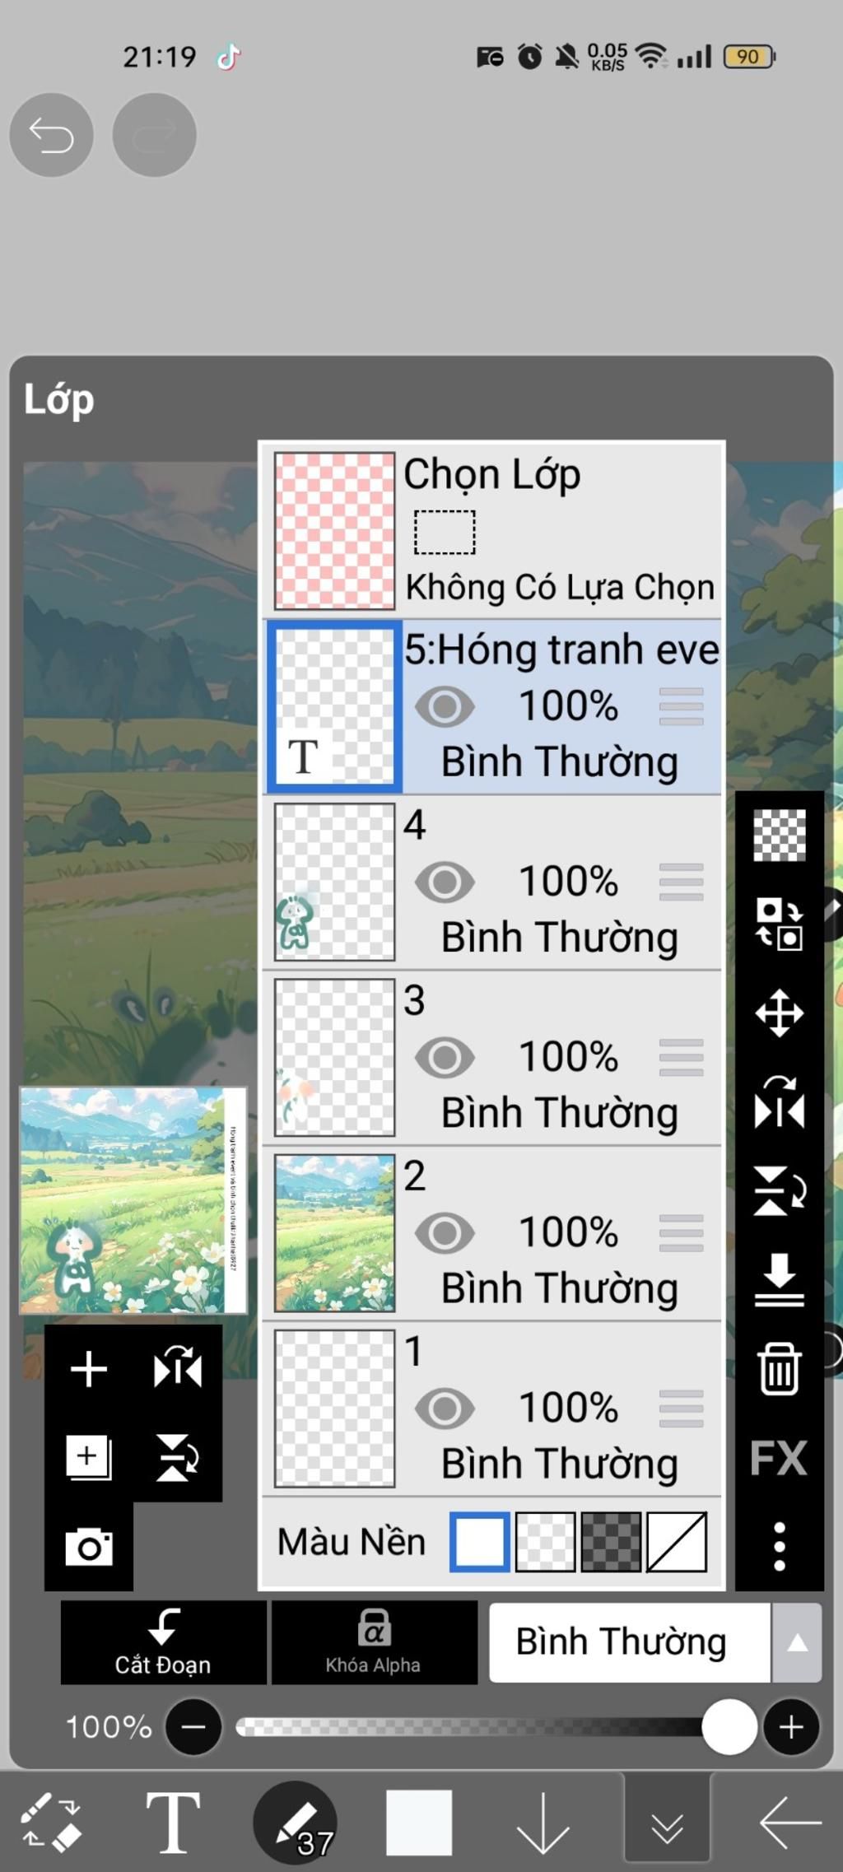Merge layer down with download arrow icon
This screenshot has height=1872, width=843.
coord(779,1279)
